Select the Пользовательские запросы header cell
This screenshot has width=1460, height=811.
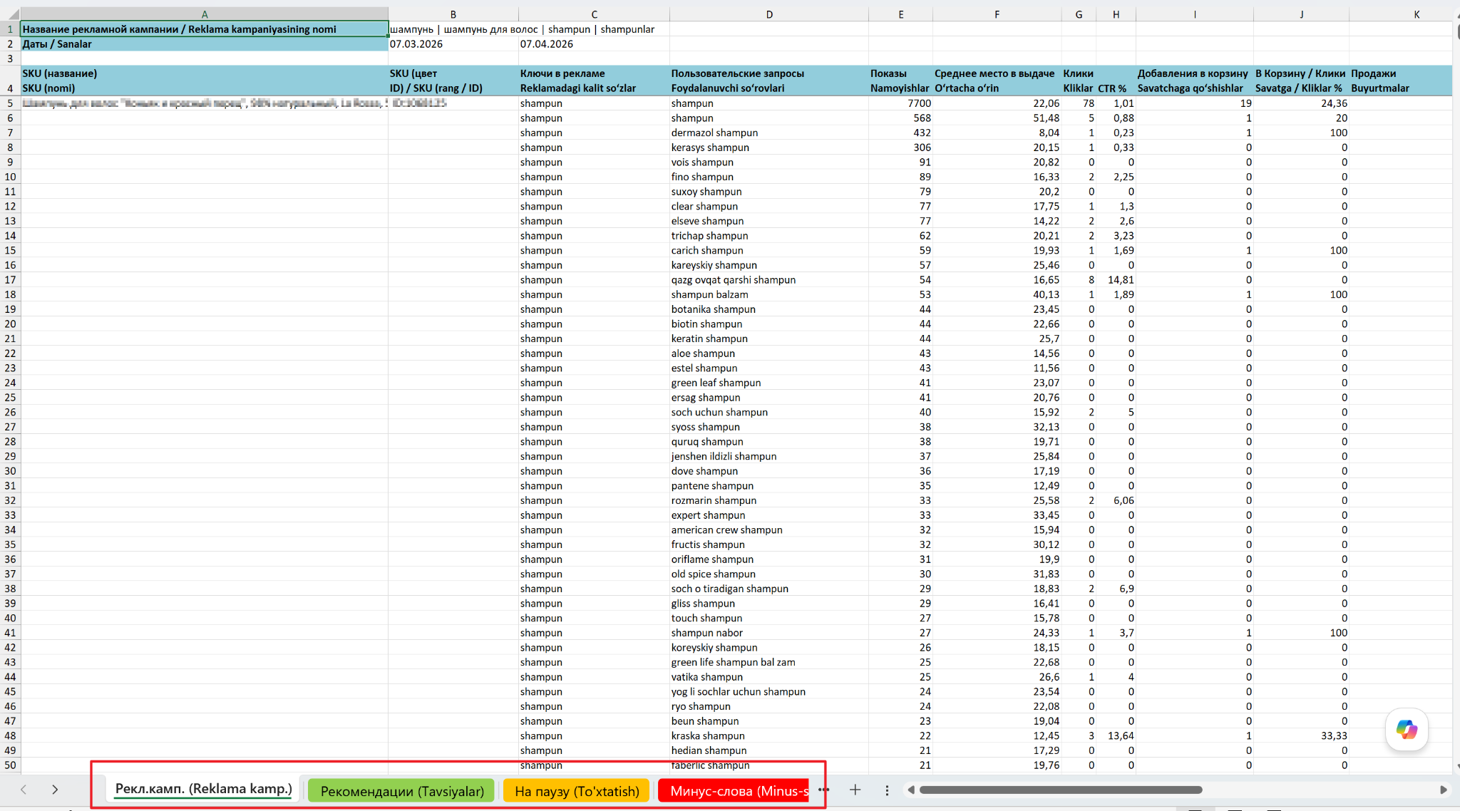[769, 81]
